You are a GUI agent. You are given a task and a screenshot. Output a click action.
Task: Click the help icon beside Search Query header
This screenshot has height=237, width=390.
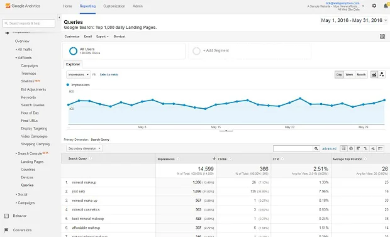[91, 158]
